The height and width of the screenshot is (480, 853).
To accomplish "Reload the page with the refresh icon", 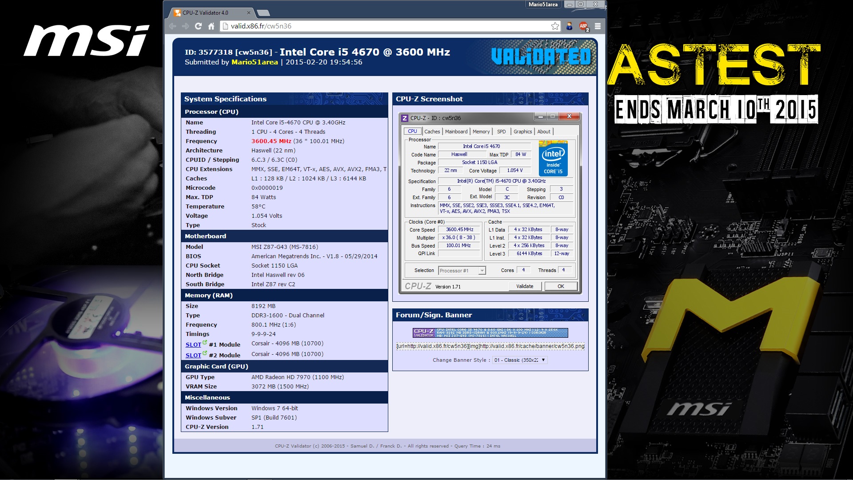I will 198,26.
